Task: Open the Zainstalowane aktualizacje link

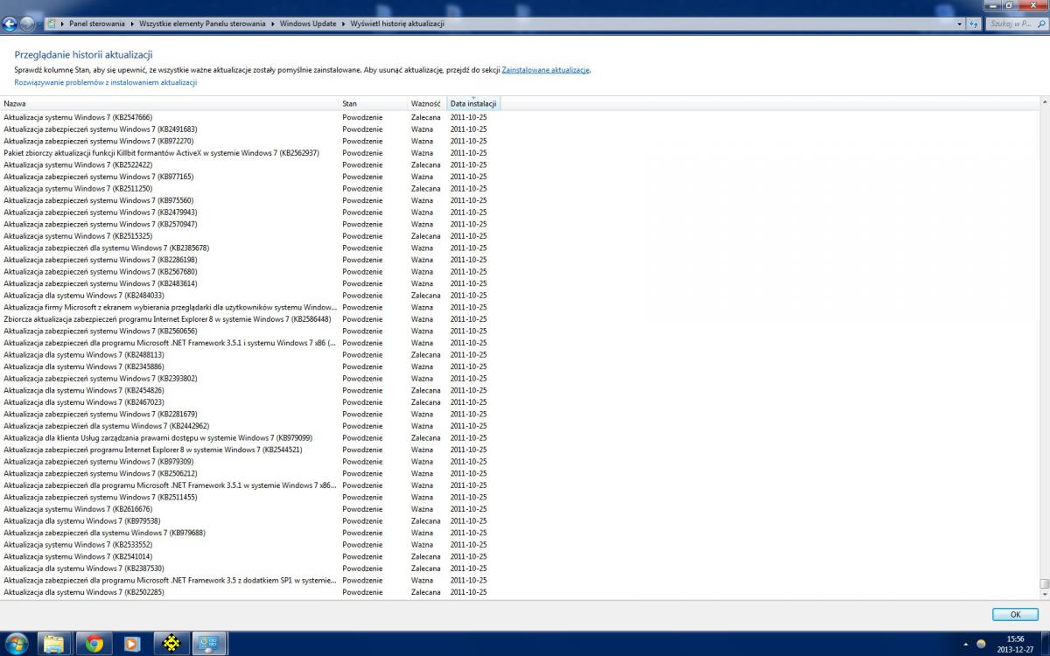Action: [546, 70]
